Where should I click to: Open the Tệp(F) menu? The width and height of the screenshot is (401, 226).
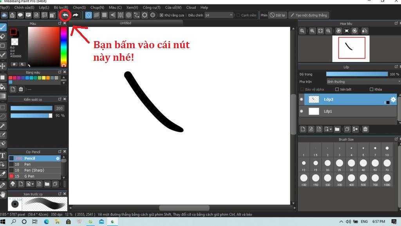[x=5, y=8]
